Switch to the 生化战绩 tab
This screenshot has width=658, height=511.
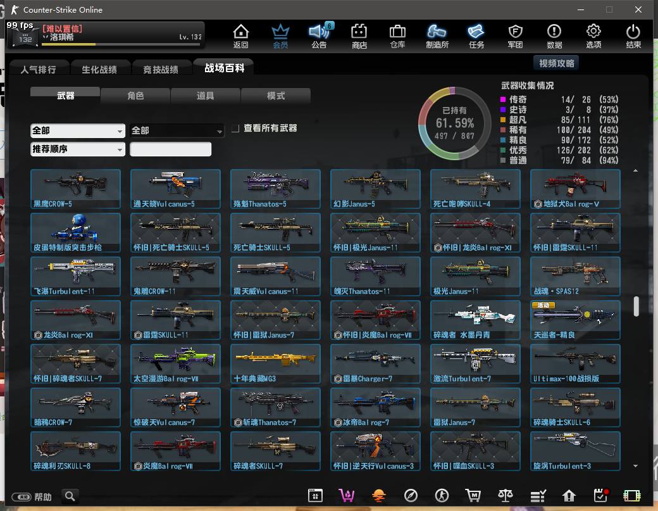pos(99,69)
